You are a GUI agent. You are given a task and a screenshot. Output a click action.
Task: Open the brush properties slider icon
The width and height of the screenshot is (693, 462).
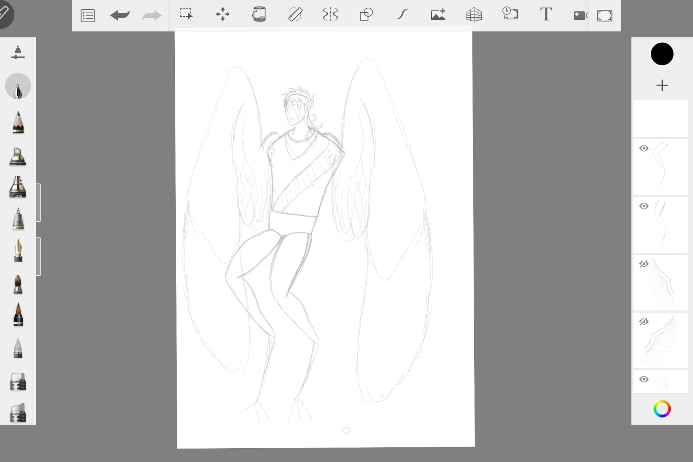(x=18, y=52)
